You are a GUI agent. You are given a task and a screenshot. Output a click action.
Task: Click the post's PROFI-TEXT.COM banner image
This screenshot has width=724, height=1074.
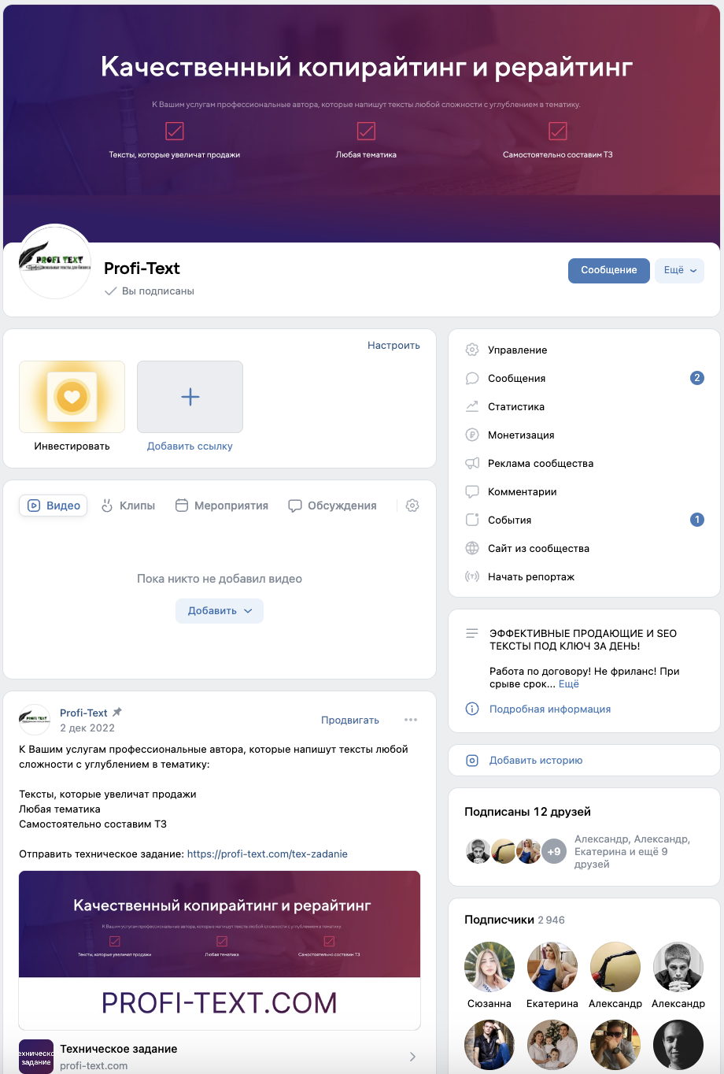(220, 950)
